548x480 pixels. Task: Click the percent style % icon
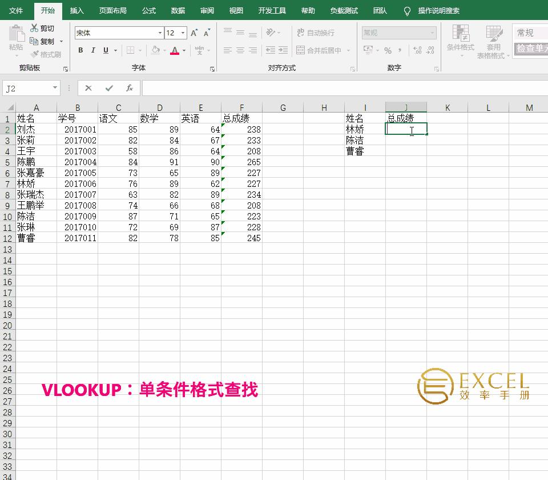387,50
